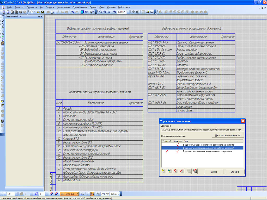Open the Выделить menu
The image size is (267, 200).
(x=32, y=7)
